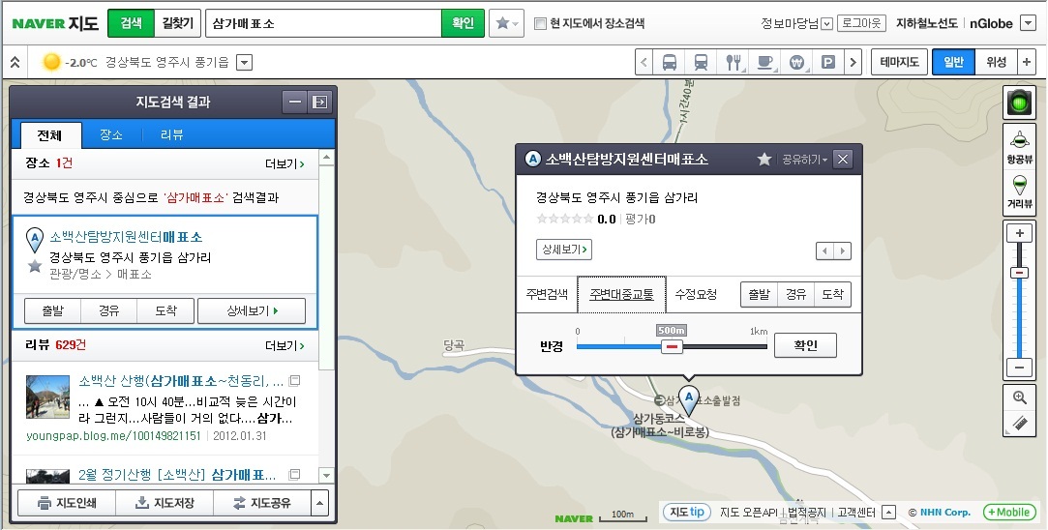Favorite the popup place with star
1048x530 pixels.
point(764,159)
